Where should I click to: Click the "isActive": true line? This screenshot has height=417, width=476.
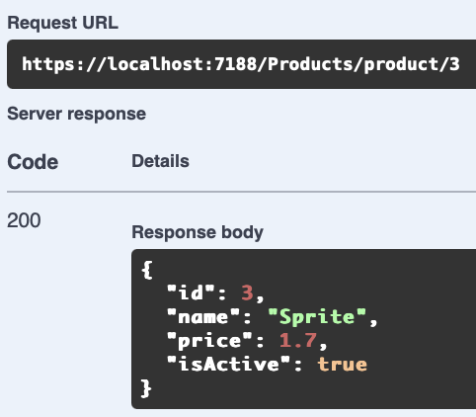click(267, 365)
